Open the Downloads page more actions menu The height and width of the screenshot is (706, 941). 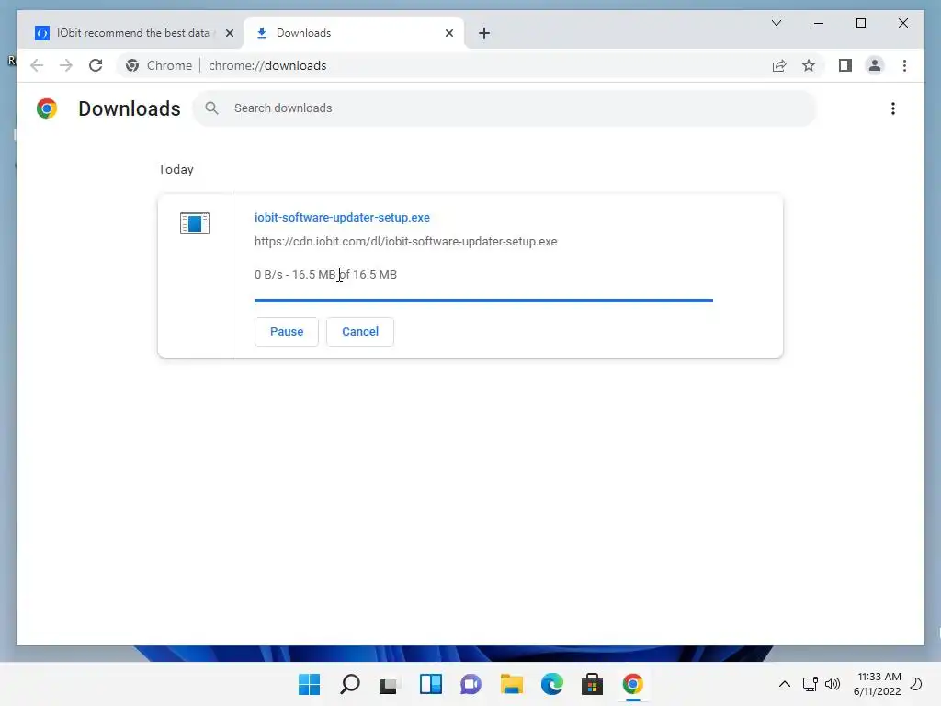(x=893, y=108)
